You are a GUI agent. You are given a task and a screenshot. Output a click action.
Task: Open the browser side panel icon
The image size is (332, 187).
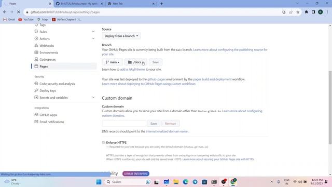pyautogui.click(x=313, y=12)
